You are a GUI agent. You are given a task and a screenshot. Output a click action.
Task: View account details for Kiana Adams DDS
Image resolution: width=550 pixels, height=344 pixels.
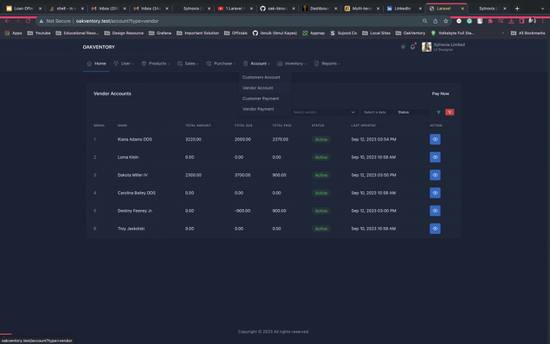click(435, 140)
